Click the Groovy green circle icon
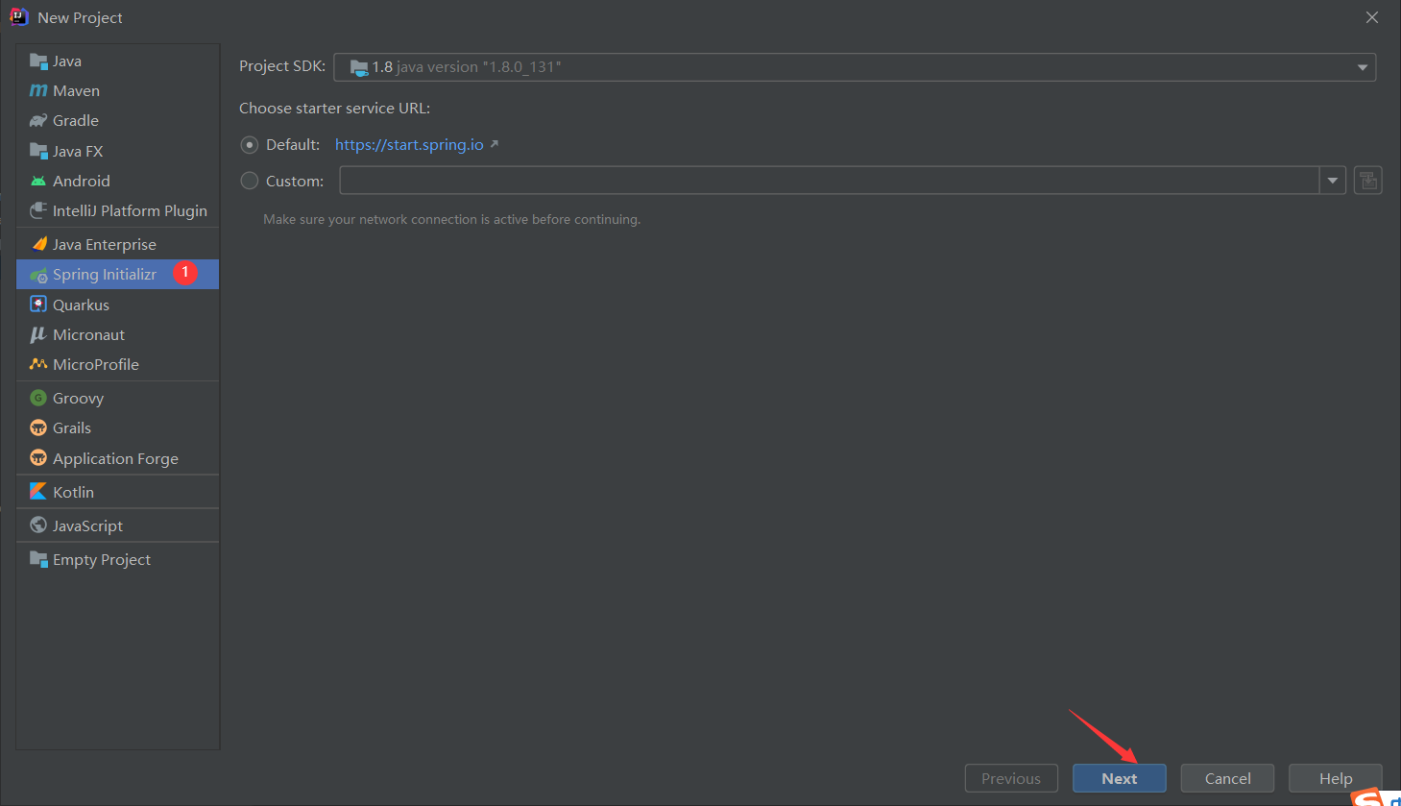This screenshot has height=806, width=1401. [38, 398]
